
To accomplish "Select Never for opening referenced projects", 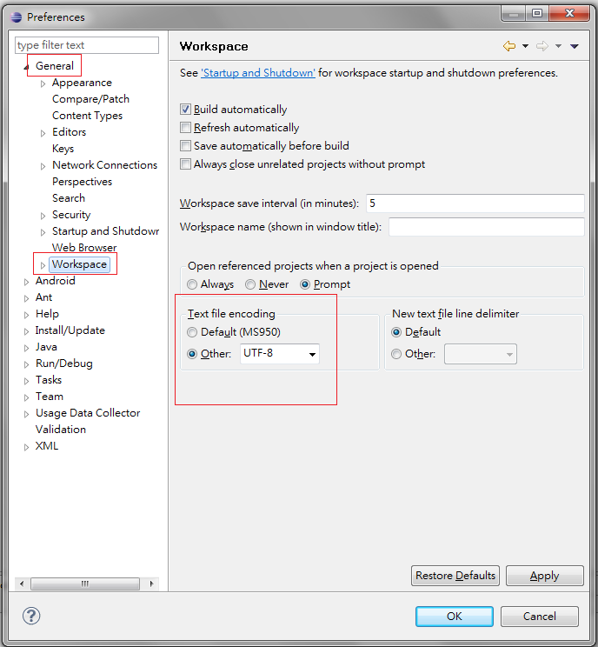I will (250, 284).
